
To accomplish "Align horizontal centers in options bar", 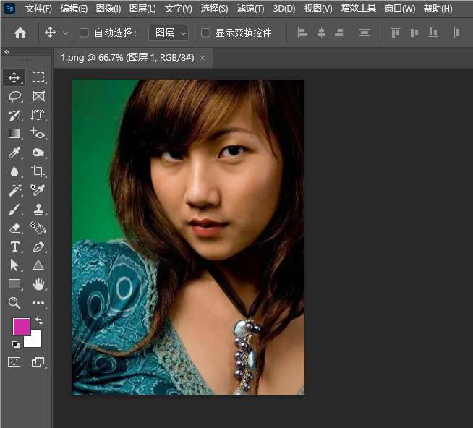I will click(321, 33).
